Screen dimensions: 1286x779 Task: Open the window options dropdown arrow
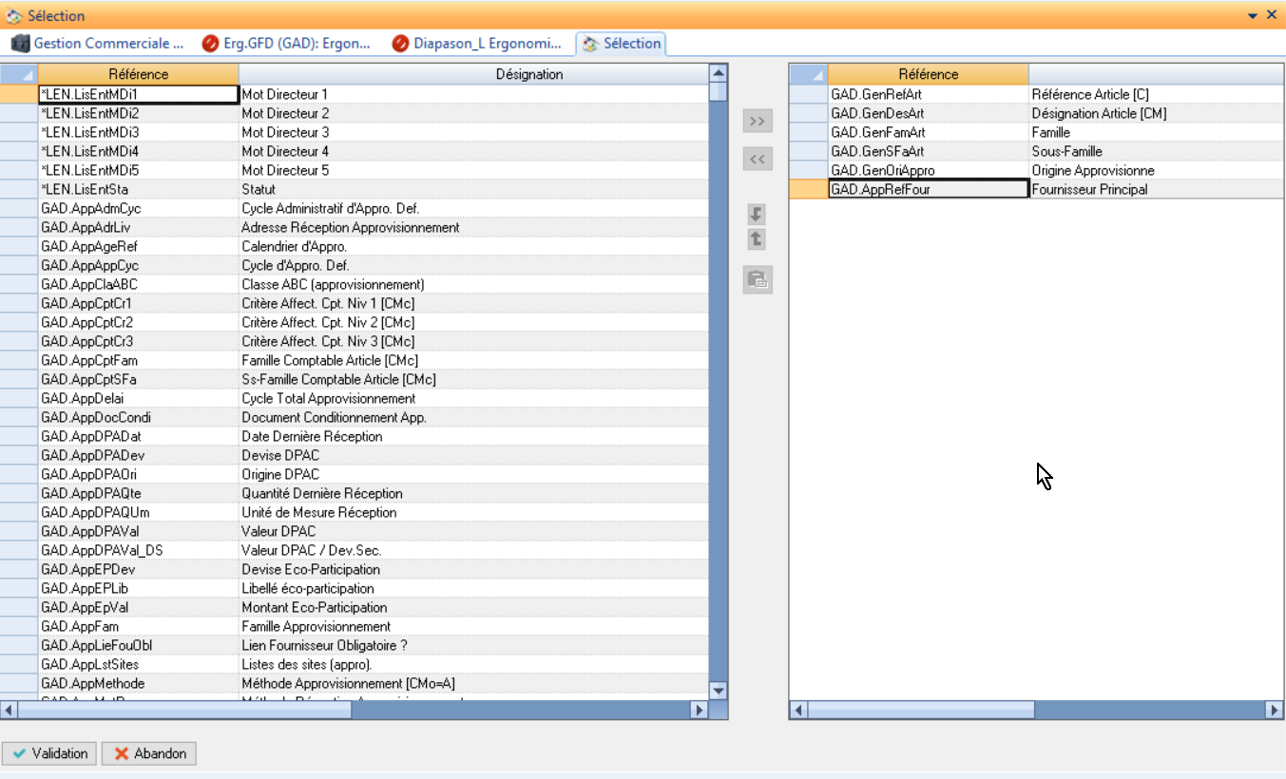pos(1253,16)
